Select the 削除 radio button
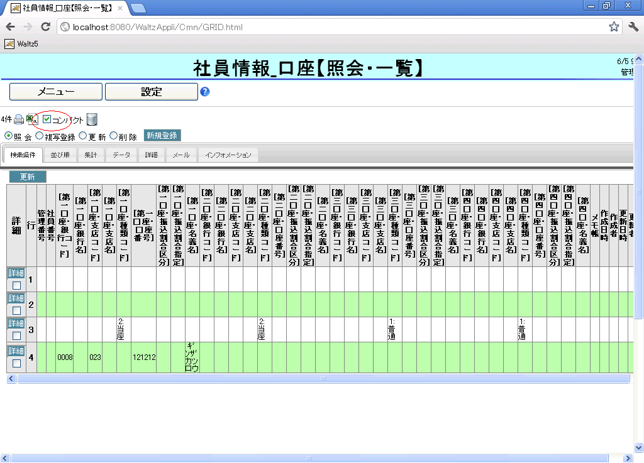The image size is (644, 463). point(114,135)
